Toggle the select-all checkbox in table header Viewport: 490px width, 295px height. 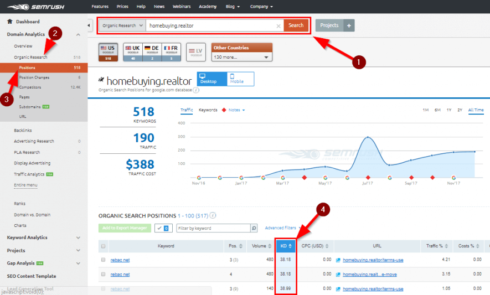(x=103, y=246)
